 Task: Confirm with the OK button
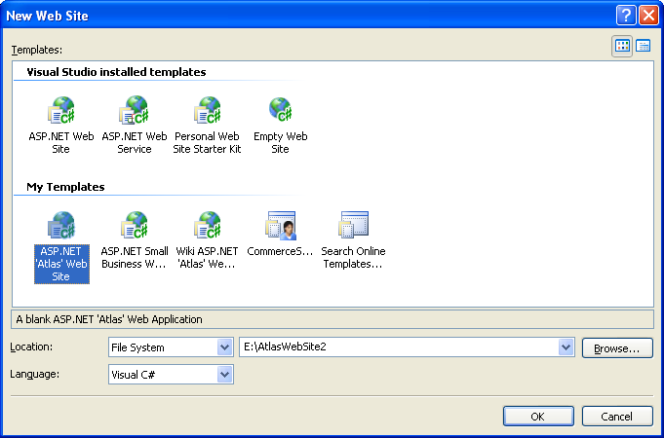click(538, 416)
